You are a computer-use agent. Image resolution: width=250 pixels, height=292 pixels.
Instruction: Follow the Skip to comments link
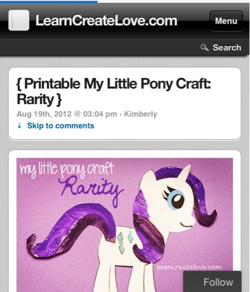(61, 126)
